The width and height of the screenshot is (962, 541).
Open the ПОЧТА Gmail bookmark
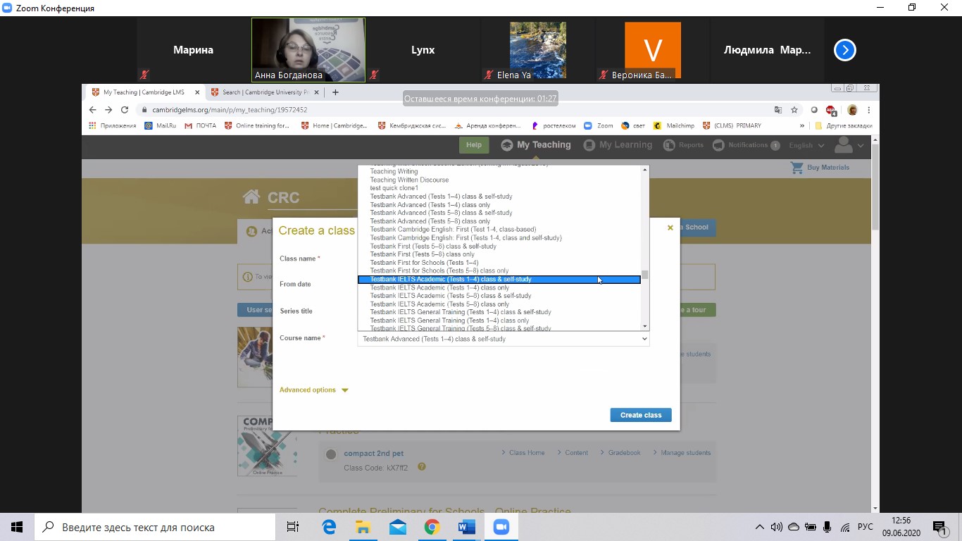[x=201, y=126]
